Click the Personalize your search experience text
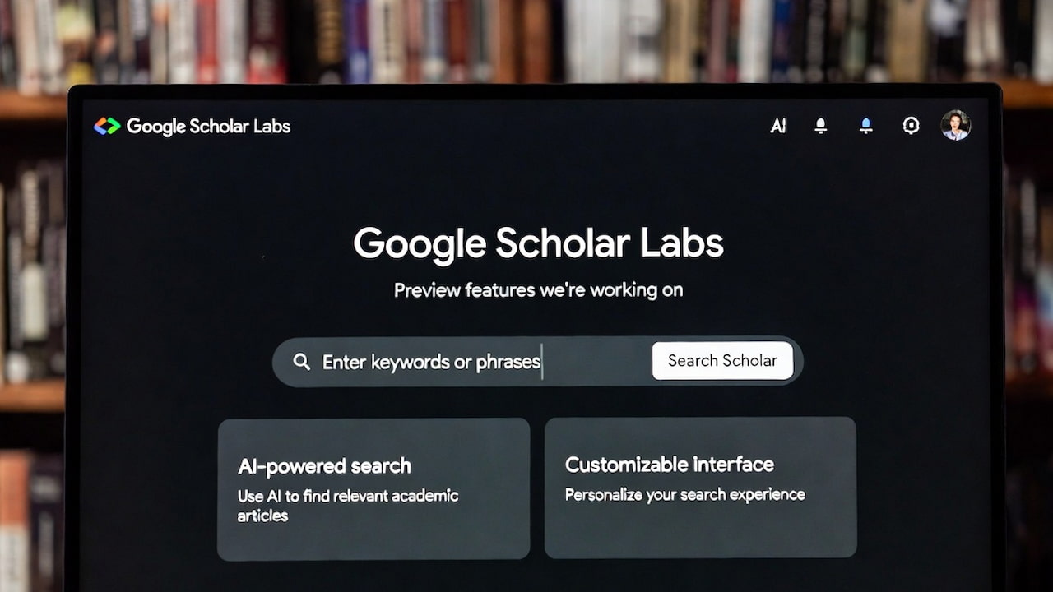Screen dimensions: 1053x592 [684, 494]
